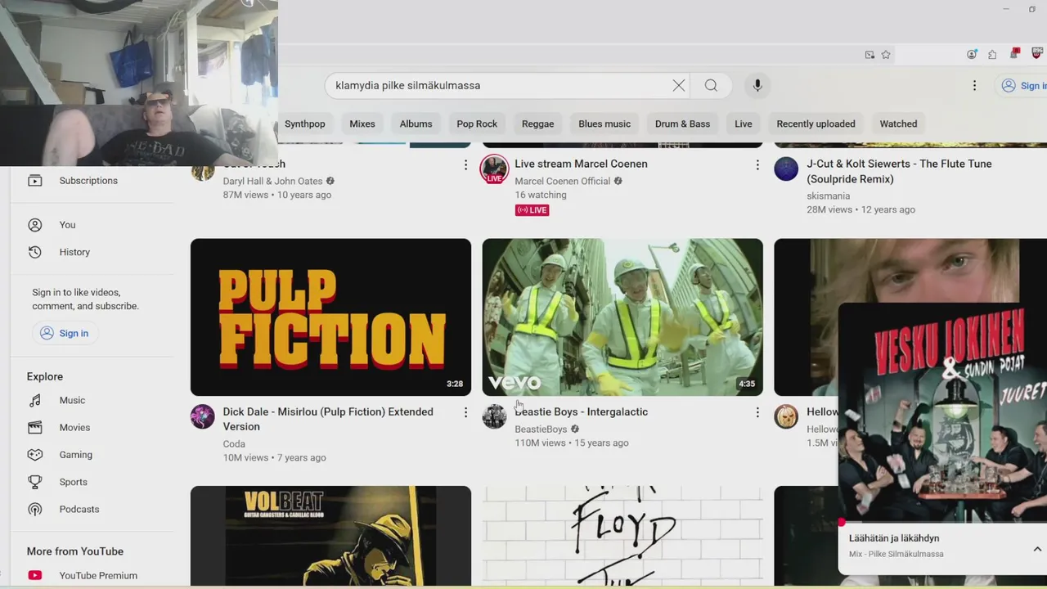Image resolution: width=1047 pixels, height=589 pixels.
Task: Filter results by Synthpop chip
Action: [304, 124]
